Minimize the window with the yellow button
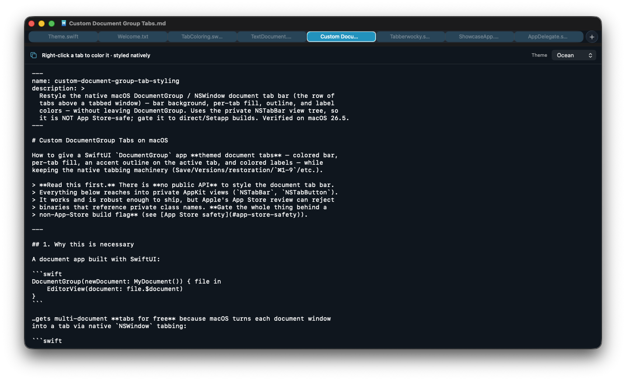The height and width of the screenshot is (381, 626). [x=42, y=24]
